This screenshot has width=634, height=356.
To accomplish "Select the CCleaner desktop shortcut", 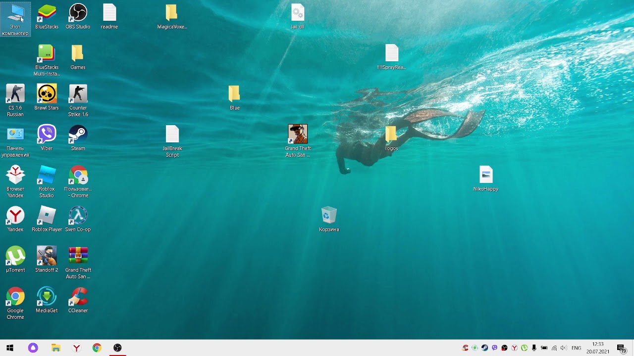I will (78, 301).
